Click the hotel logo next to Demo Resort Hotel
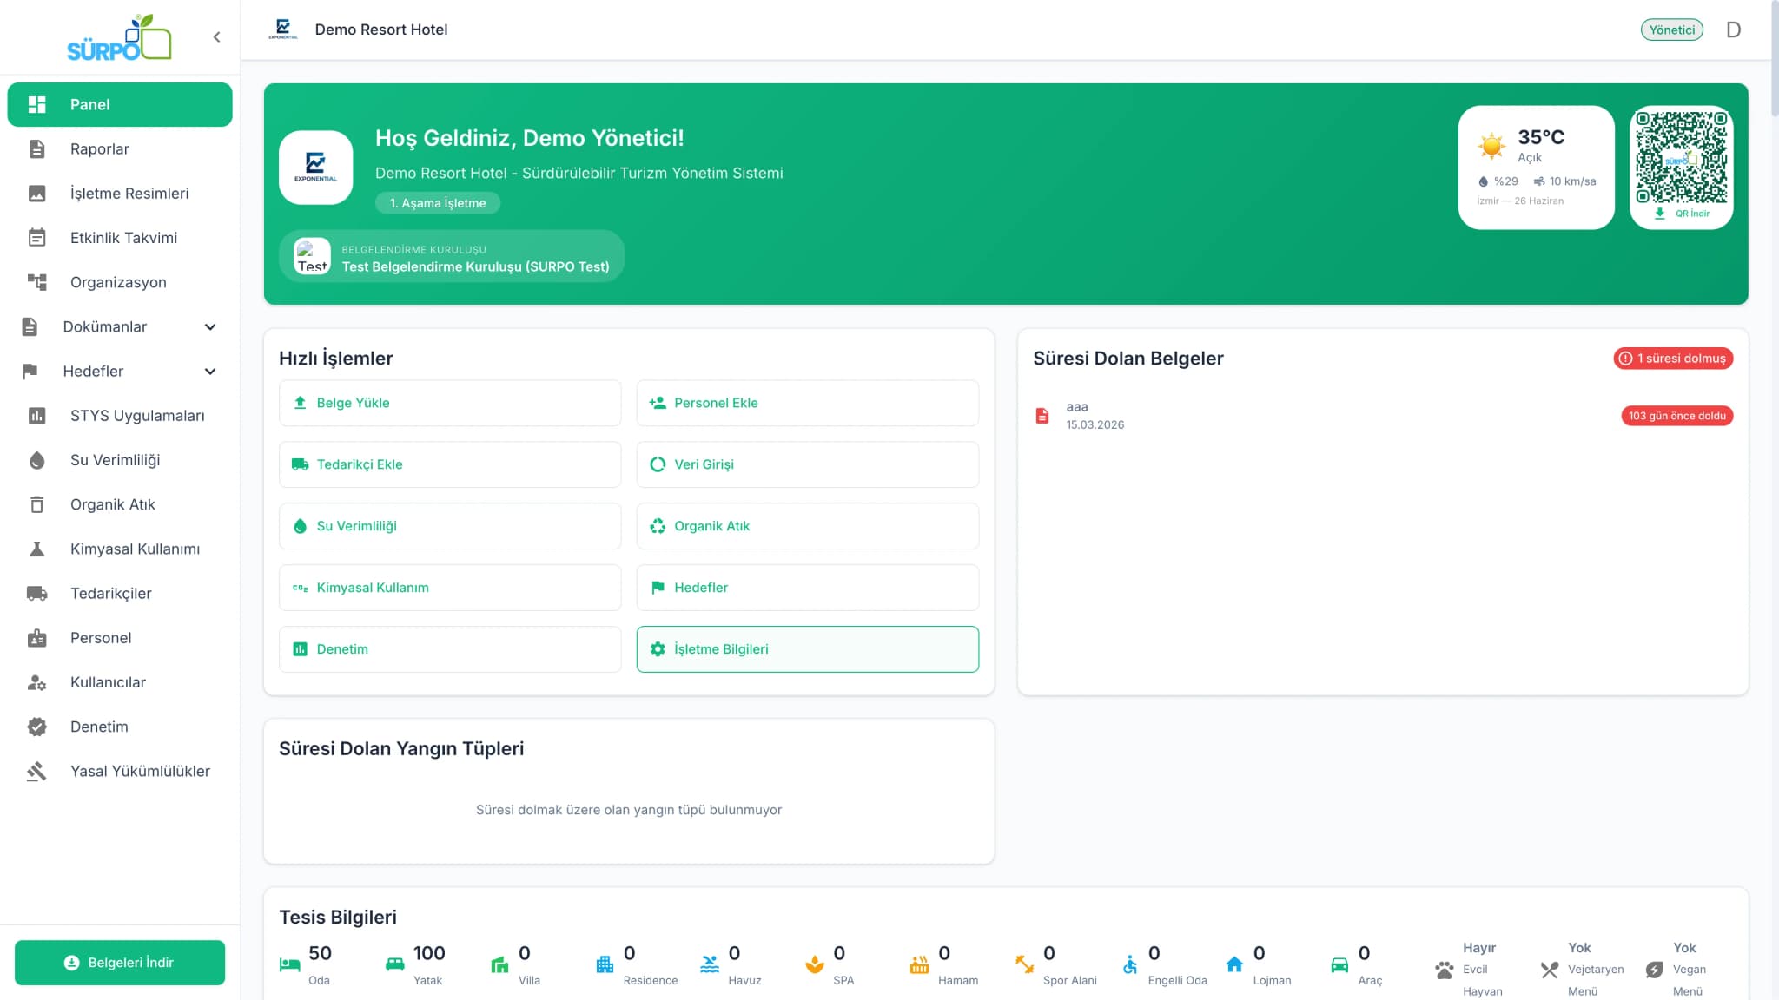Viewport: 1779px width, 1000px height. pos(283,30)
